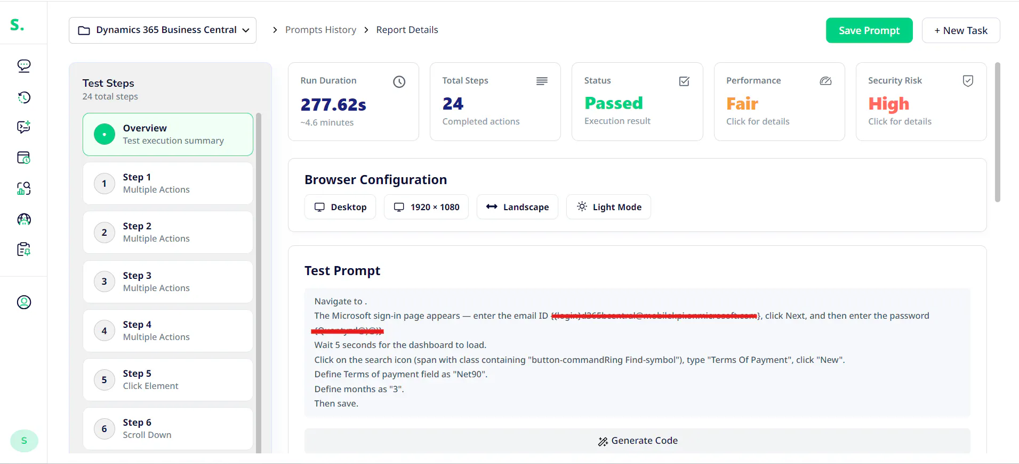Select the Overview test execution summary
This screenshot has height=464, width=1019.
(x=168, y=134)
